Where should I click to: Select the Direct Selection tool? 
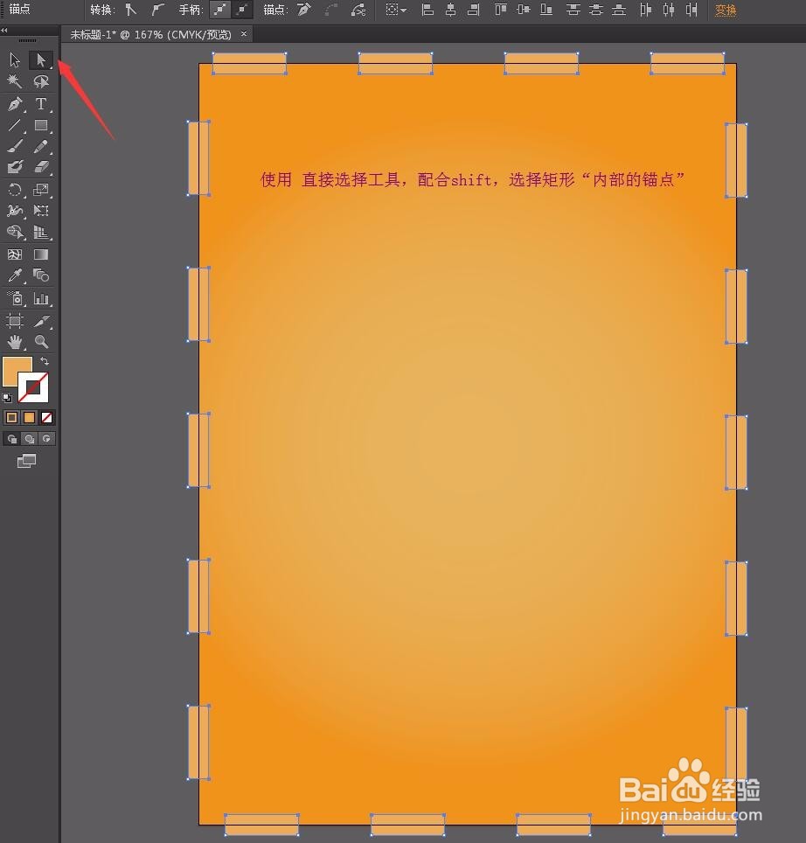pos(41,59)
